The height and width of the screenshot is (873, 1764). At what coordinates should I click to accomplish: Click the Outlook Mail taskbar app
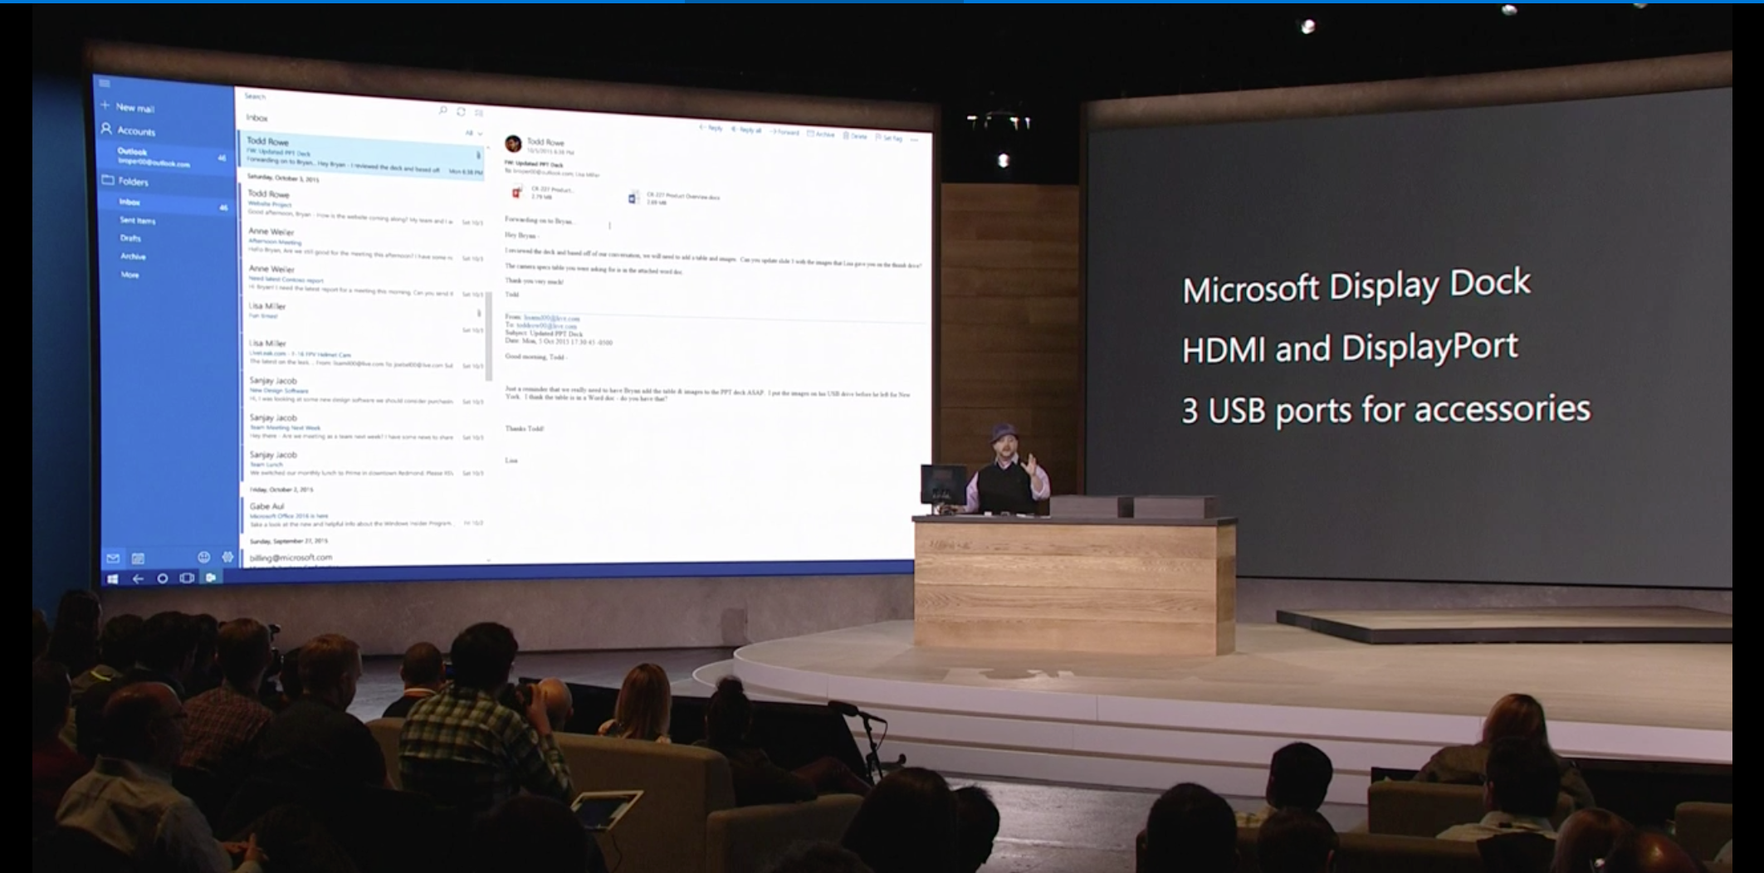tap(211, 577)
